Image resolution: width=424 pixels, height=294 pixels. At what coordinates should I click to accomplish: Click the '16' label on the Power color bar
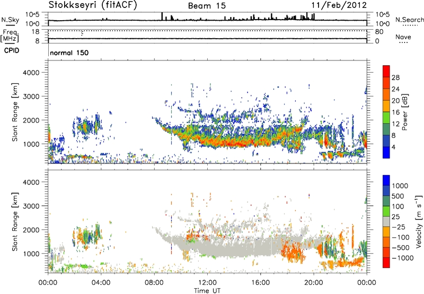click(x=395, y=113)
